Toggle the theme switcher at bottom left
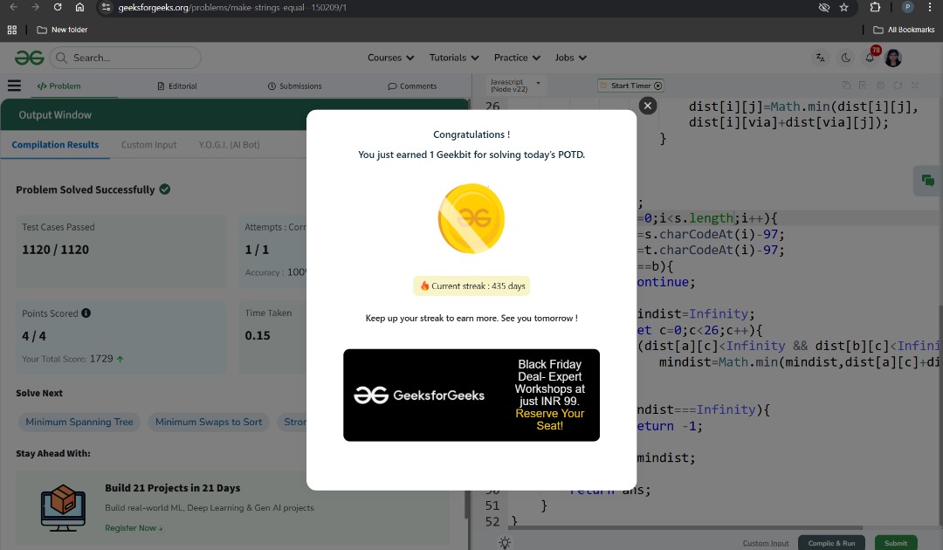This screenshot has width=943, height=550. point(504,542)
